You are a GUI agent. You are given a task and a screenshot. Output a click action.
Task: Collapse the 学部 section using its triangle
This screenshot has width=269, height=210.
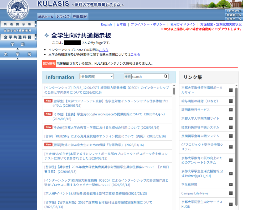point(18,49)
